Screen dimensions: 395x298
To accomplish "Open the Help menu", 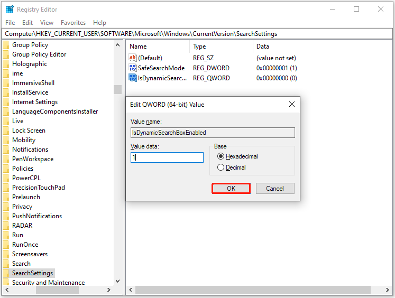I will [x=99, y=23].
